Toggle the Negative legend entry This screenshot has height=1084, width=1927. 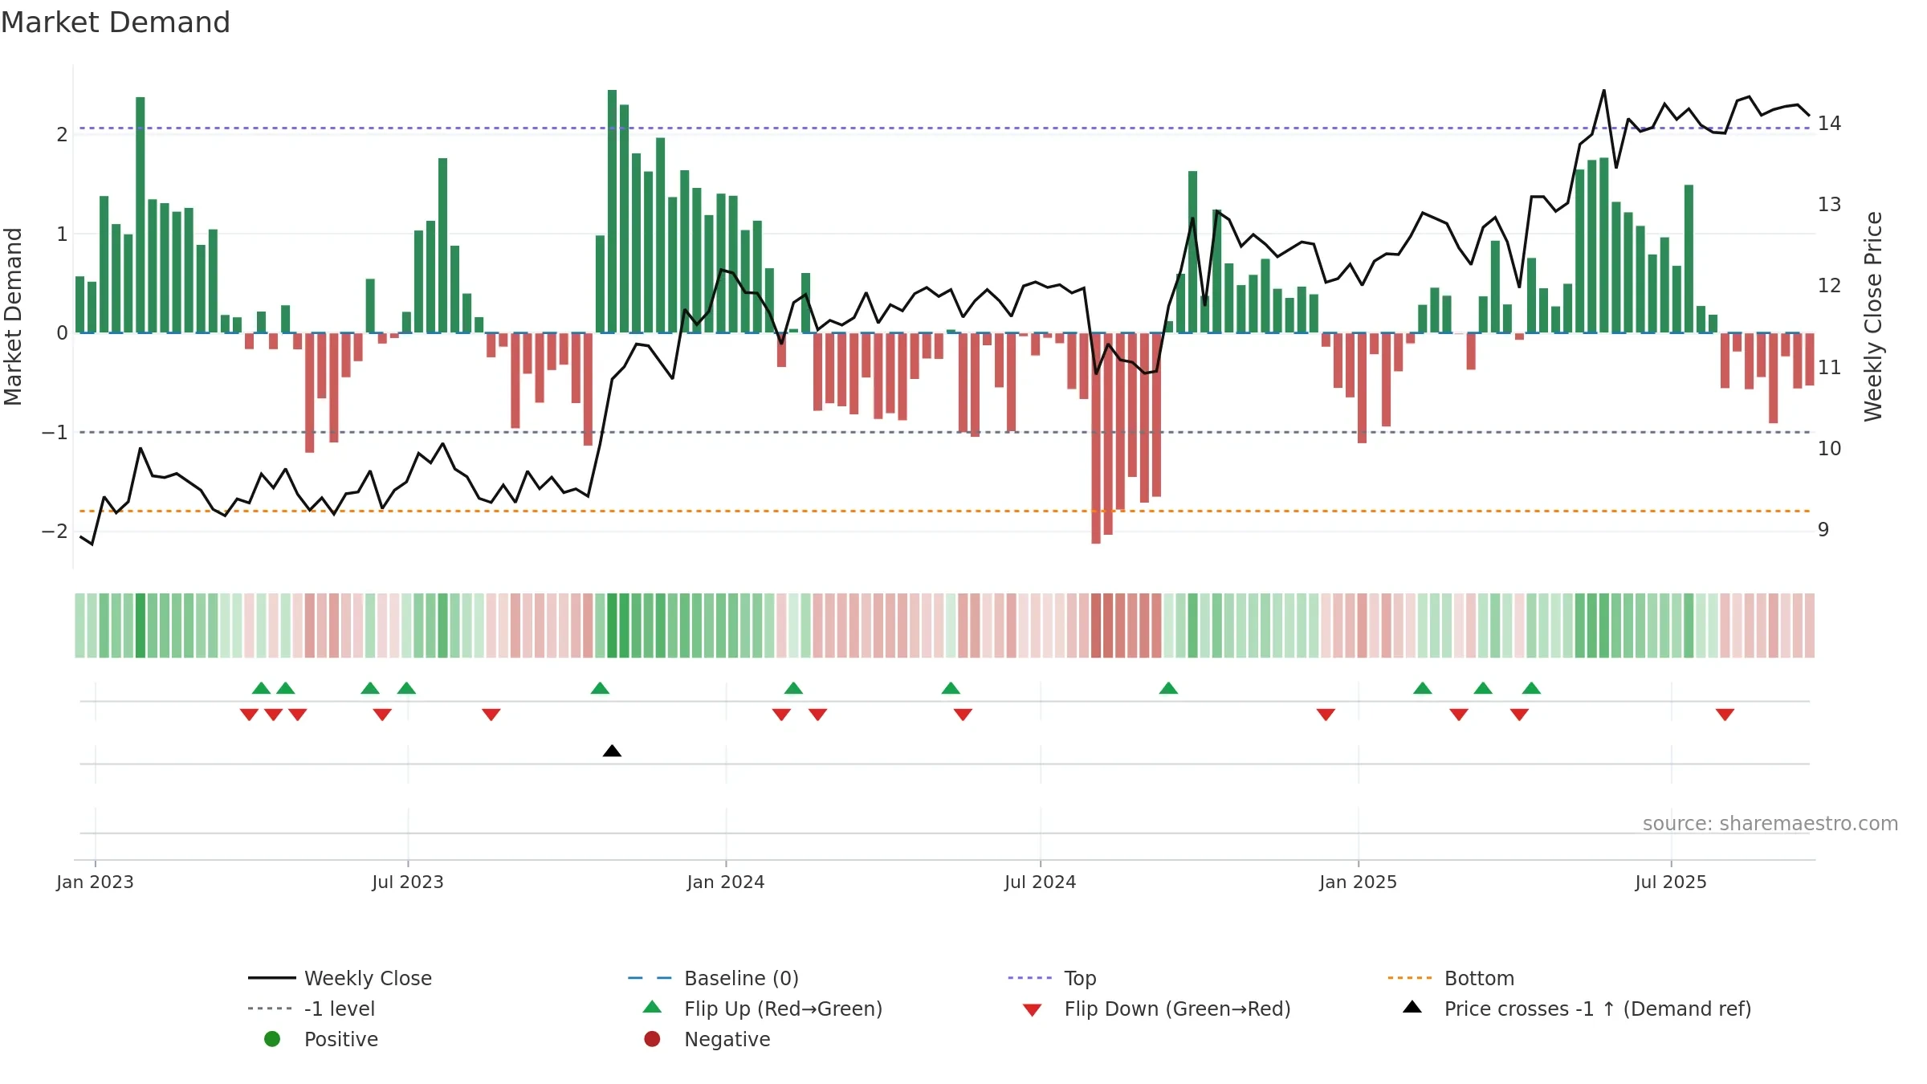click(707, 1039)
